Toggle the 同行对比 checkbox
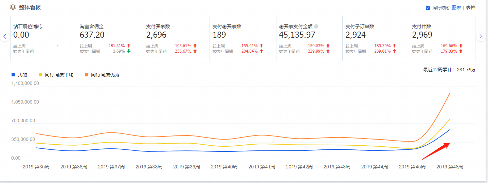Viewport: 488px width, 183px height. 428,8
